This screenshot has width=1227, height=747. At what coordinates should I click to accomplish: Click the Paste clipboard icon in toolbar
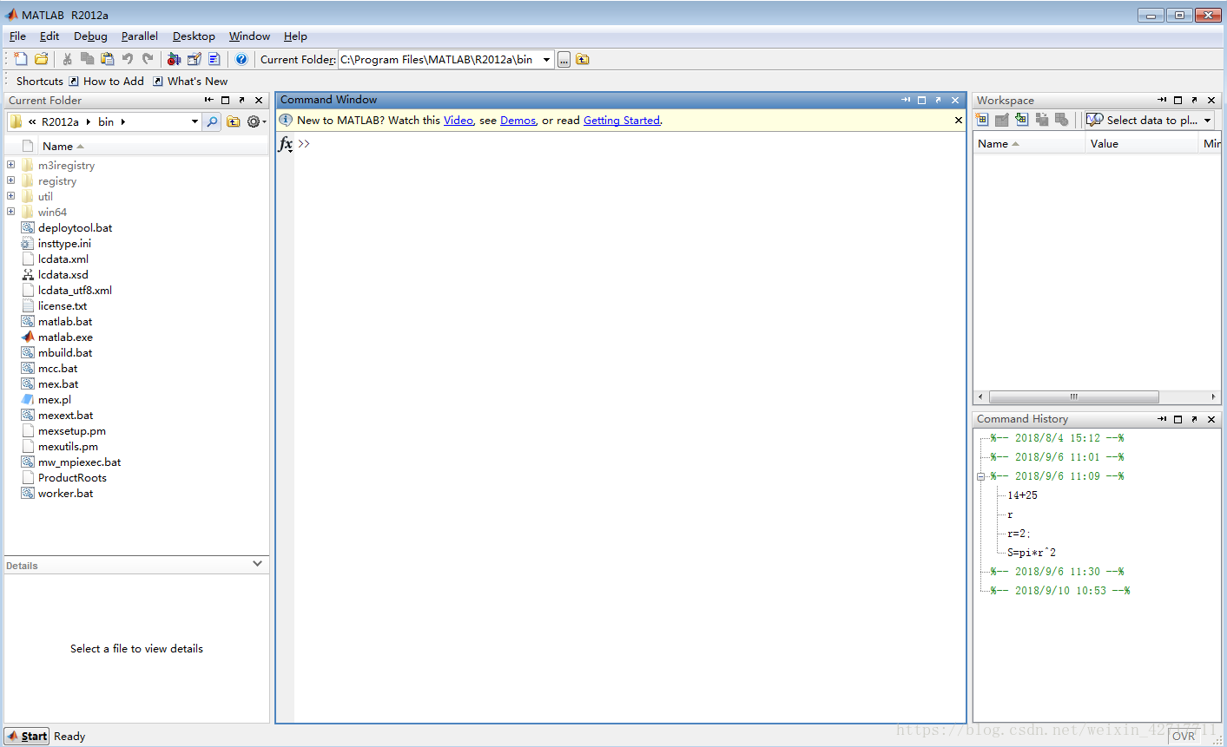pyautogui.click(x=107, y=59)
